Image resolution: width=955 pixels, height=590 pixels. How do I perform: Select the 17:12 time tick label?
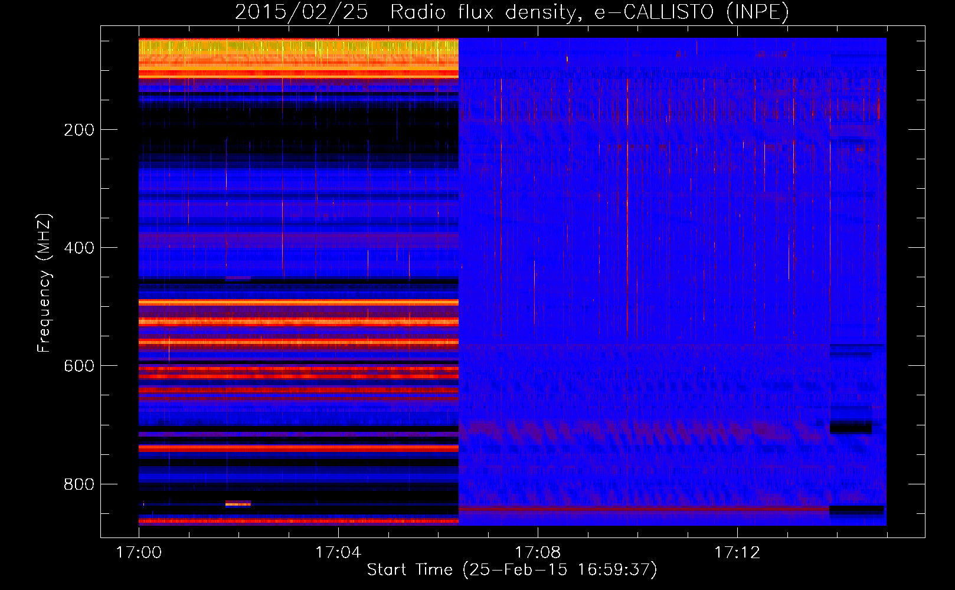(737, 553)
